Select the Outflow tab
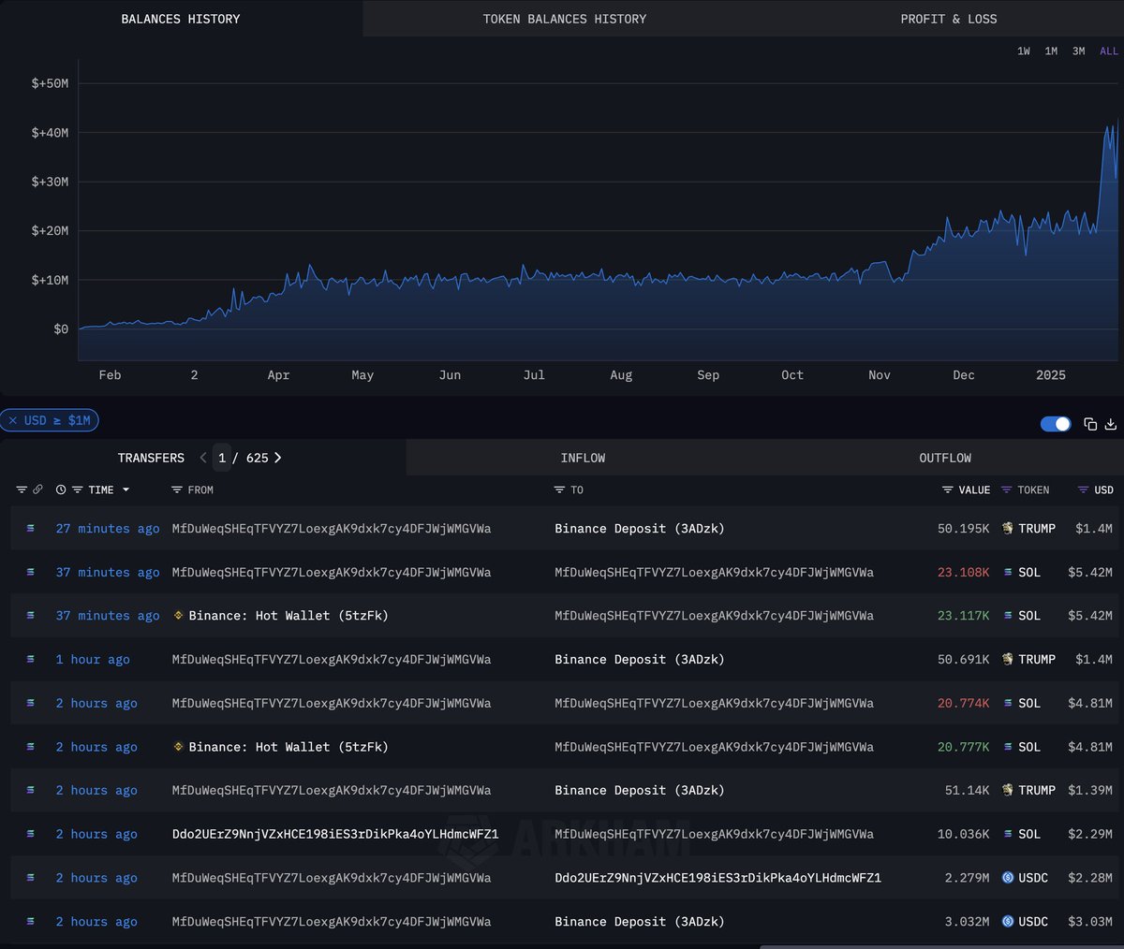Viewport: 1124px width, 949px height. [x=945, y=458]
